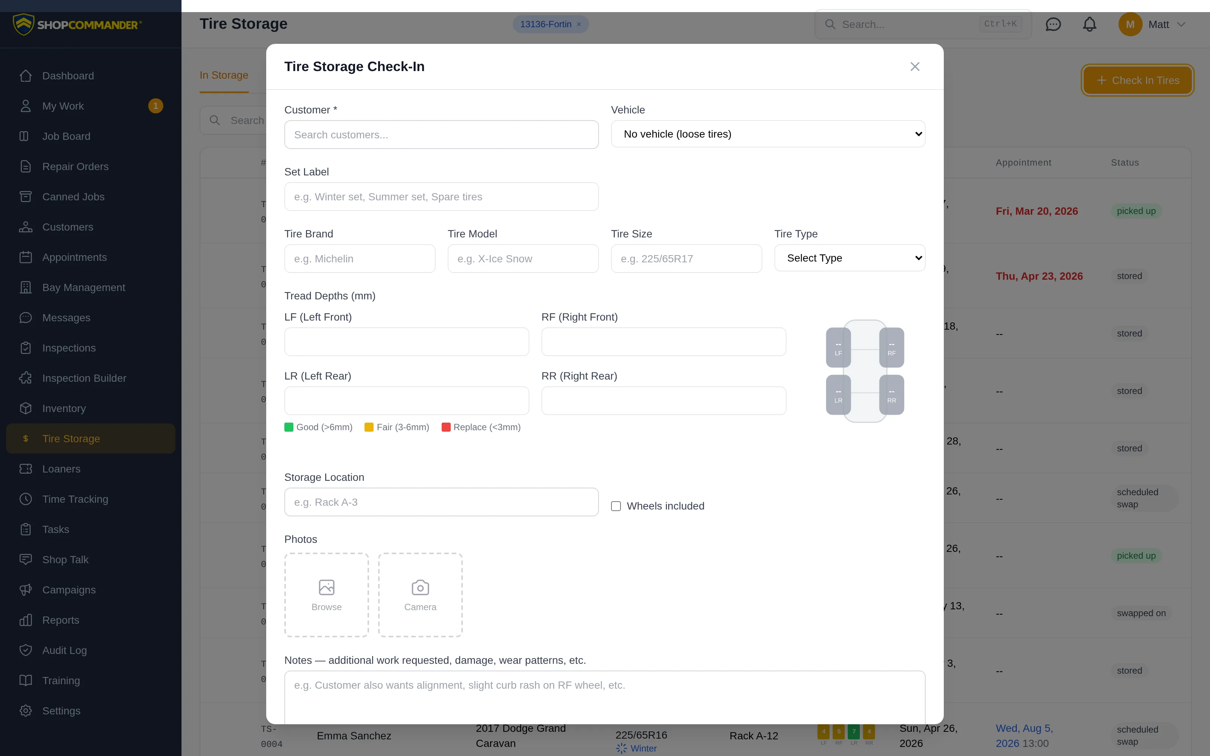This screenshot has width=1210, height=756.
Task: Click the LF tread depth field
Action: 406,341
